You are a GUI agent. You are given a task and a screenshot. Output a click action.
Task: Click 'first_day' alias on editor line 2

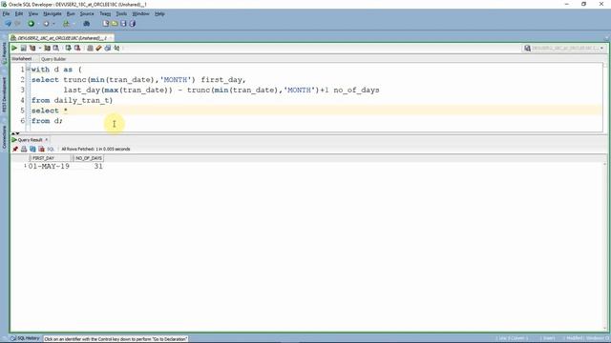tap(221, 80)
